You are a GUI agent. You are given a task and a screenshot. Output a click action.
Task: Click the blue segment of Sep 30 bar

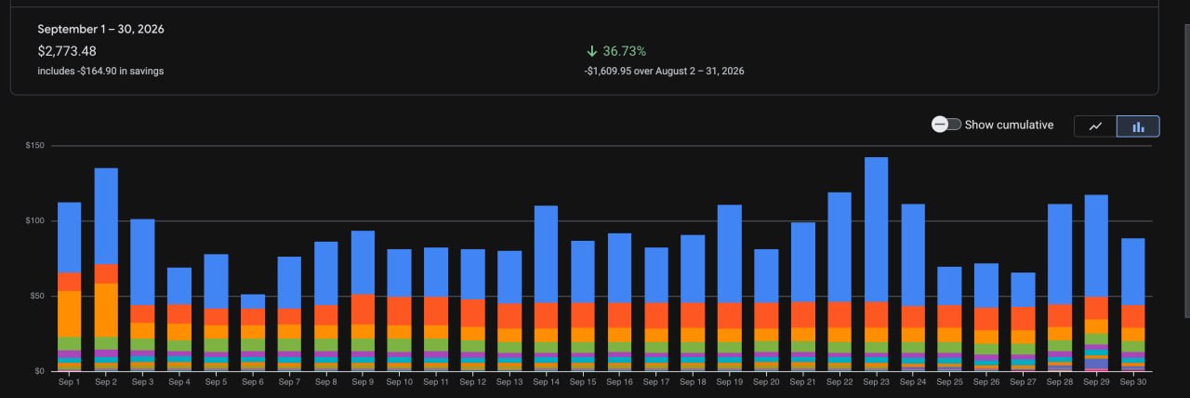click(1132, 272)
